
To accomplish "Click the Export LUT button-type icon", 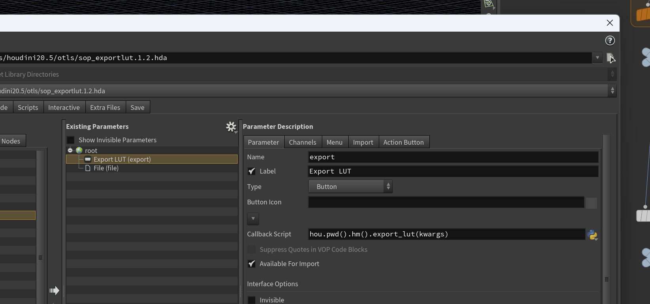I will (x=88, y=159).
